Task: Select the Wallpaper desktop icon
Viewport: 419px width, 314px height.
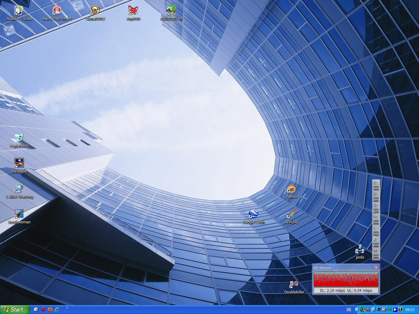Action: (x=19, y=163)
